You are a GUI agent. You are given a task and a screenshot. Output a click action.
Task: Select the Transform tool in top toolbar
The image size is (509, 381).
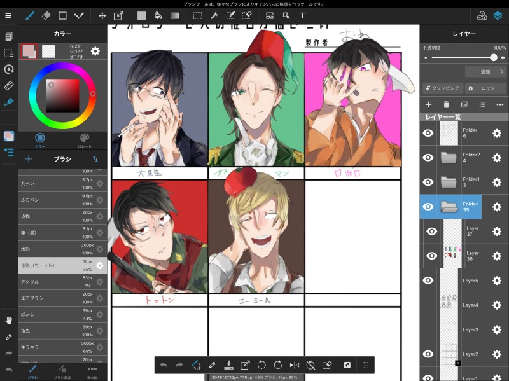(118, 15)
